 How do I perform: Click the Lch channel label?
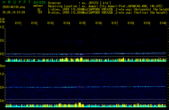pos(2,19)
